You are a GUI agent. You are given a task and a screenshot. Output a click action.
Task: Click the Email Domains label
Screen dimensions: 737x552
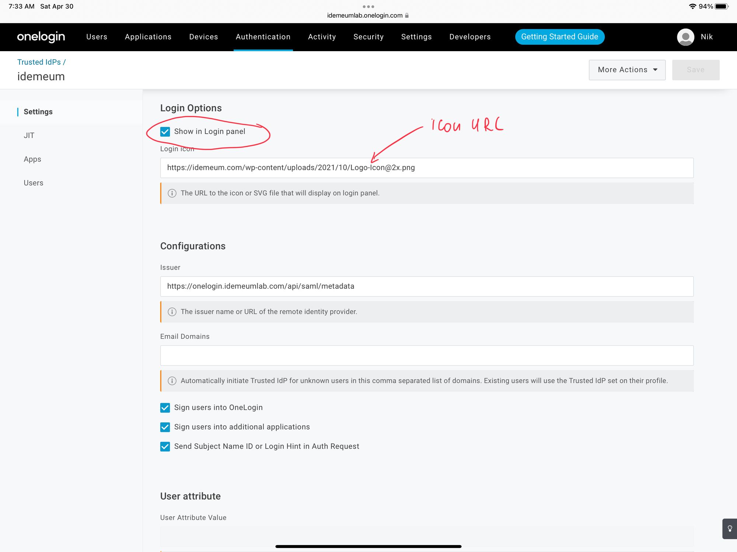(x=185, y=337)
